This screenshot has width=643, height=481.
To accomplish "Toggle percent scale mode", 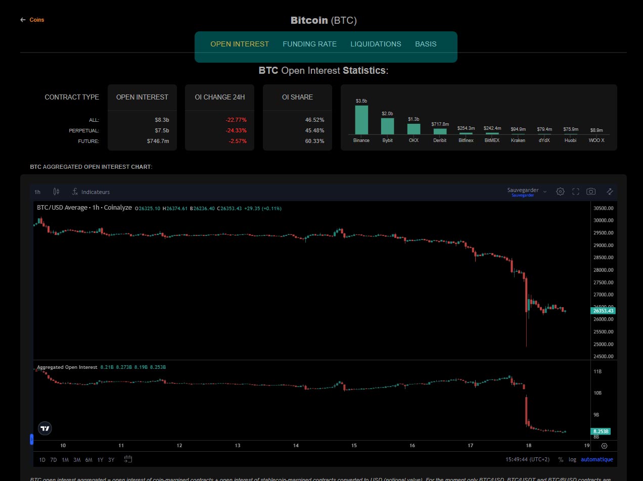I will (x=561, y=460).
